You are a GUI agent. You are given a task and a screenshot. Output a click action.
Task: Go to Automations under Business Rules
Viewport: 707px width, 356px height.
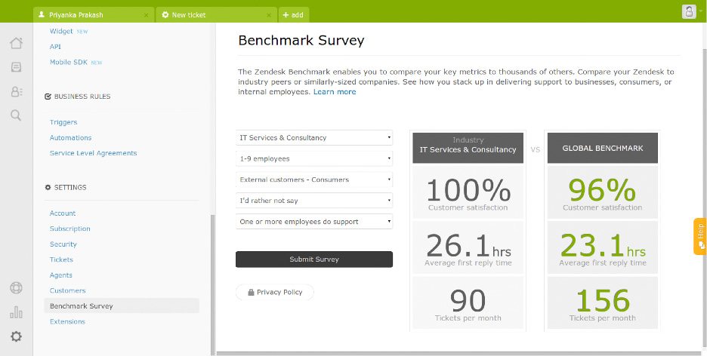[70, 138]
